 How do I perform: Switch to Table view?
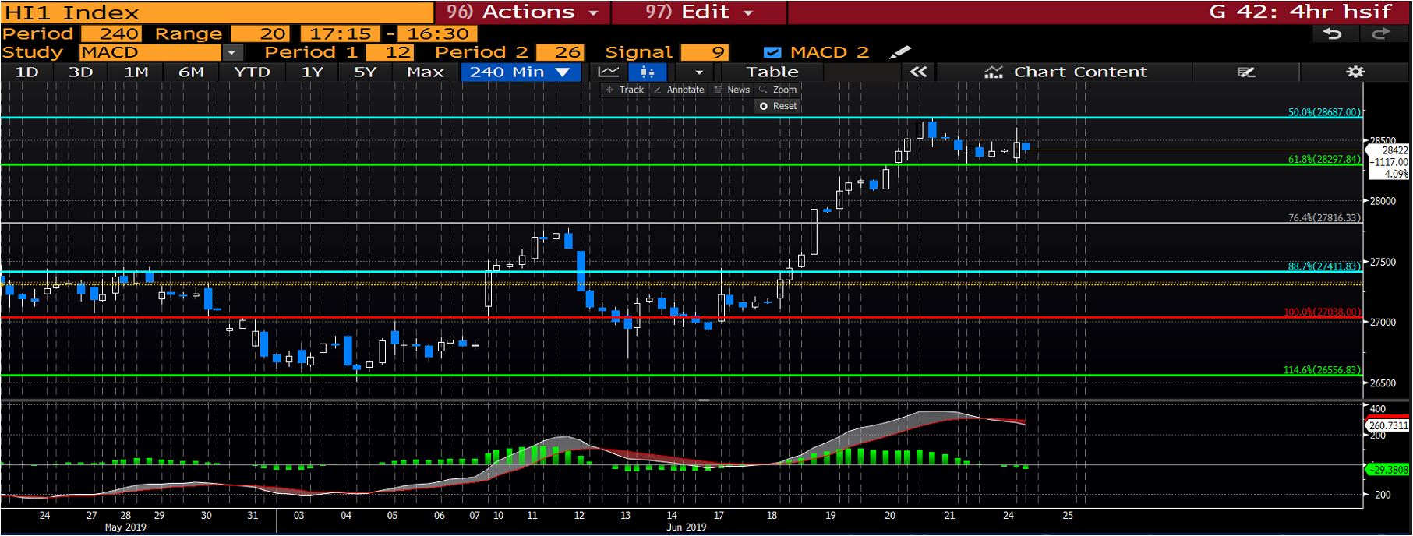[772, 72]
